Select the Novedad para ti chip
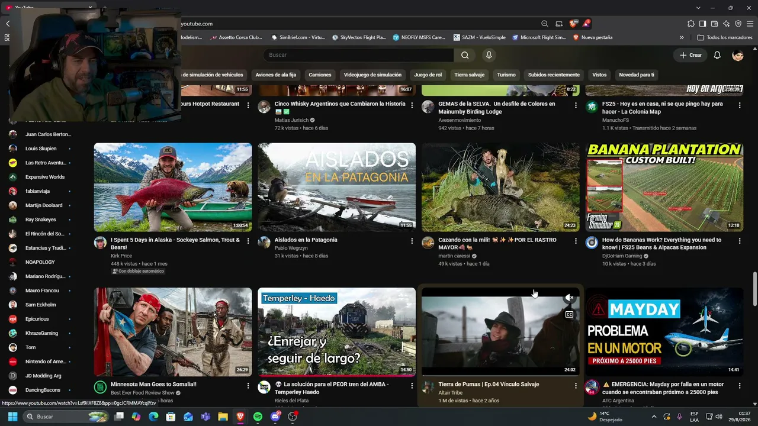The width and height of the screenshot is (758, 426). (x=637, y=75)
